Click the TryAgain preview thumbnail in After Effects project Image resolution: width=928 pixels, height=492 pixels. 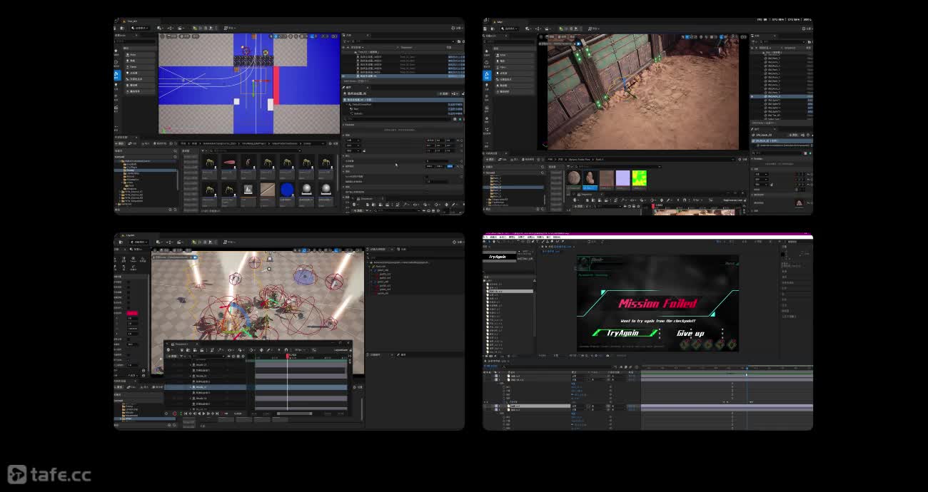(498, 257)
